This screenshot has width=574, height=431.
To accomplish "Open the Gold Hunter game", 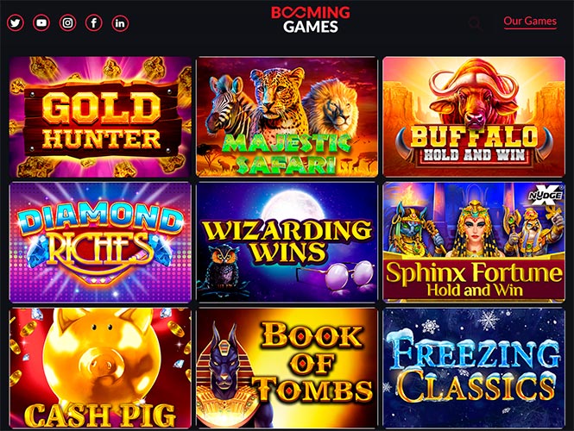I will pos(100,117).
